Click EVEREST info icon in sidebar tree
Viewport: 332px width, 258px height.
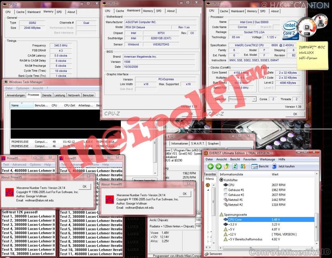pos(208,185)
